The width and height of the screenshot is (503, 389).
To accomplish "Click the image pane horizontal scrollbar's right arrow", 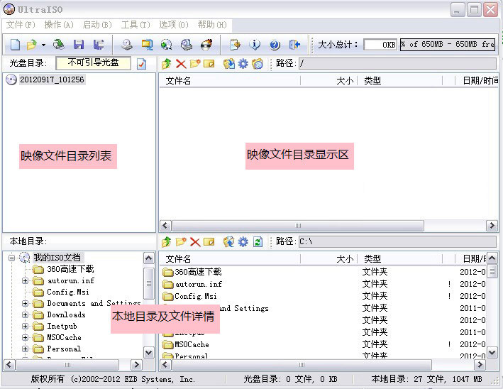I will [492, 226].
